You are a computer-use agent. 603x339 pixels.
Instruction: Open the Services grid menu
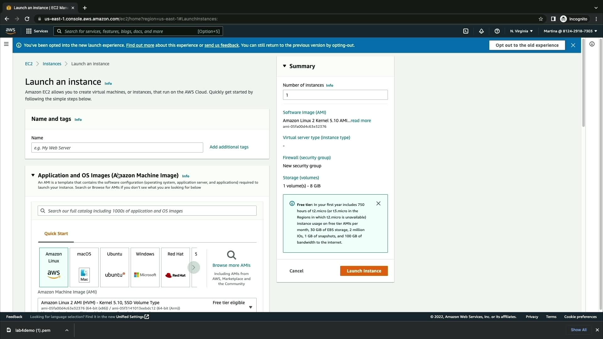click(37, 31)
